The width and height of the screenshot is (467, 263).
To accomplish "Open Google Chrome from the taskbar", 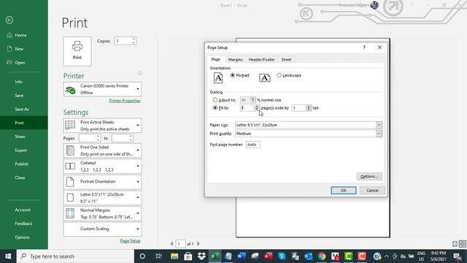I will (322, 256).
